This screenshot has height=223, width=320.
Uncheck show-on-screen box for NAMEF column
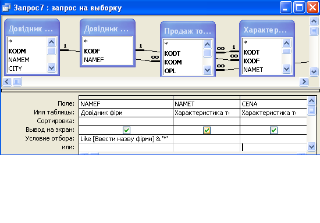(126, 130)
